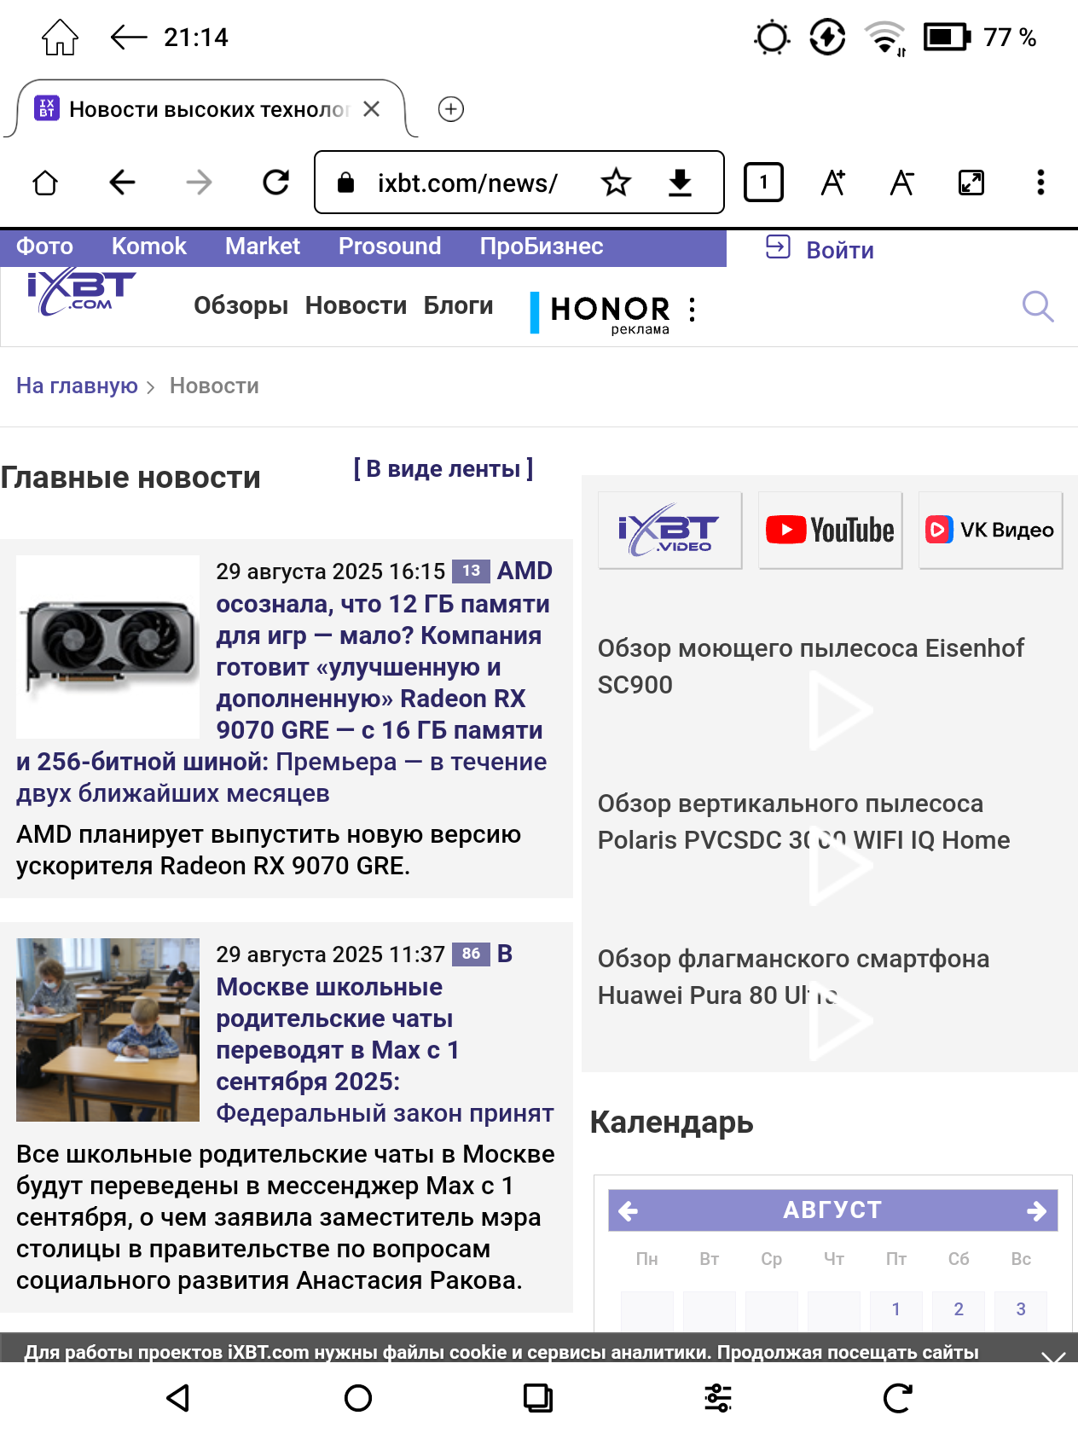This screenshot has width=1078, height=1433.
Task: Open browser three-dot menu
Action: [x=1040, y=183]
